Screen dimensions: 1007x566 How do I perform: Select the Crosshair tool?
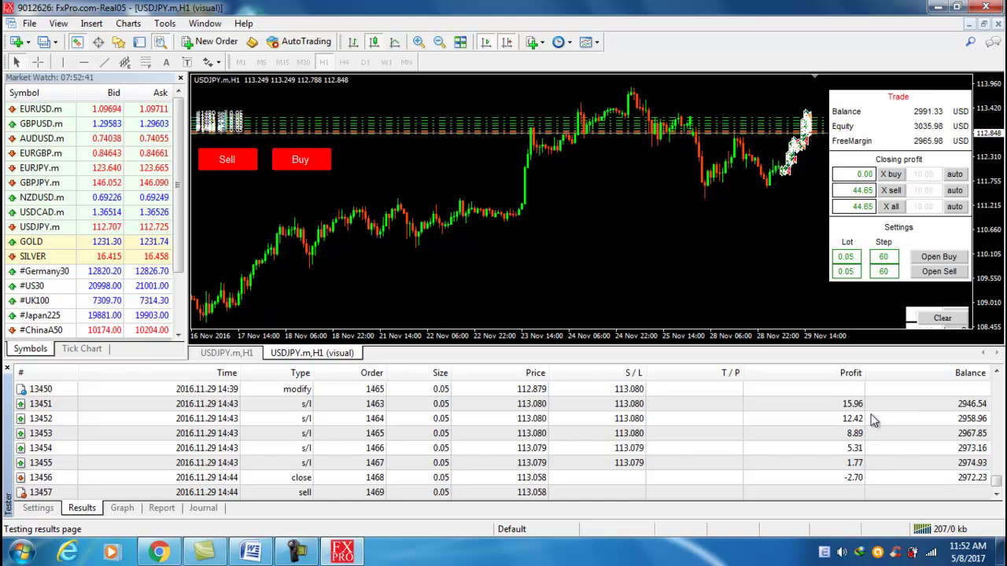(x=38, y=62)
